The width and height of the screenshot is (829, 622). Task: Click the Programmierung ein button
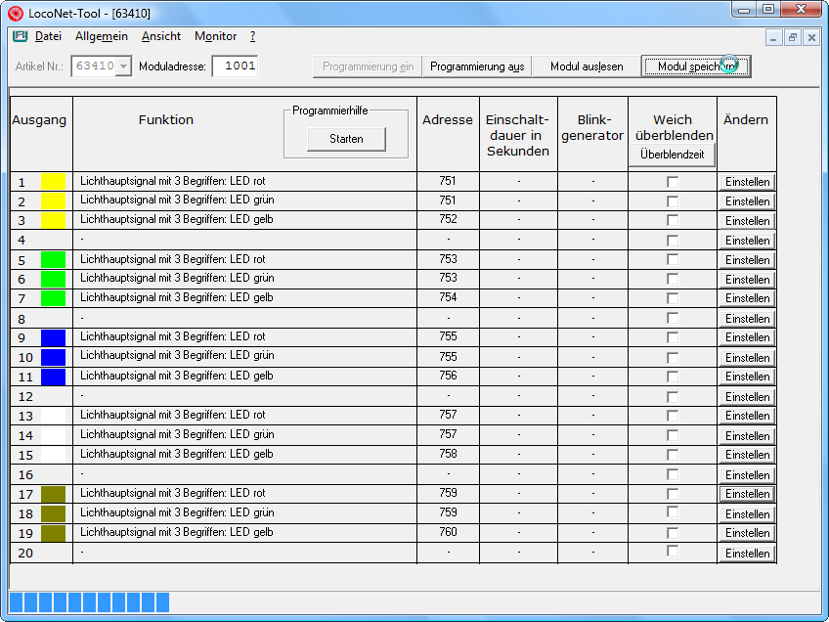[x=368, y=67]
